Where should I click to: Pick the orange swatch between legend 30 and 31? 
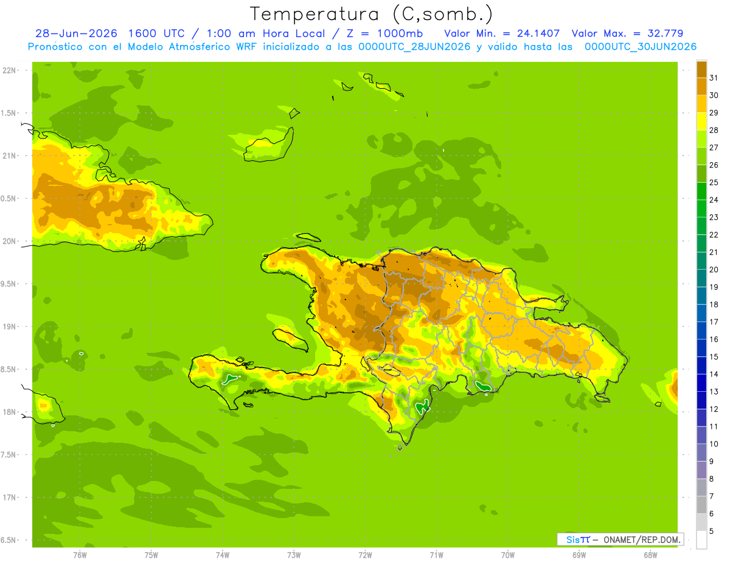(x=701, y=86)
